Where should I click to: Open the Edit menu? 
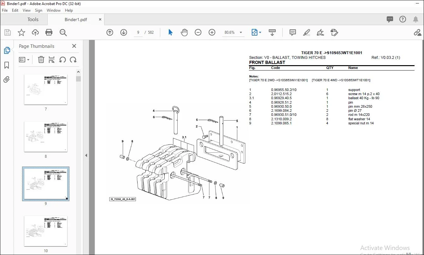[15, 10]
